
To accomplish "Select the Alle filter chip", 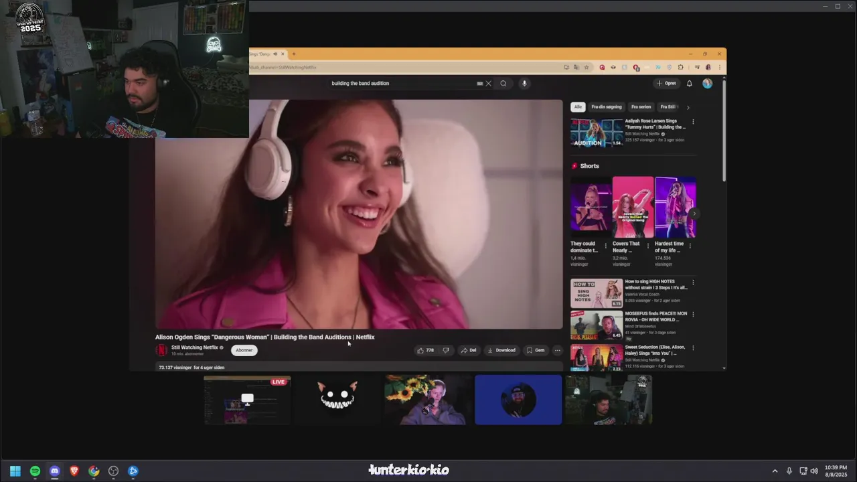I will [578, 107].
